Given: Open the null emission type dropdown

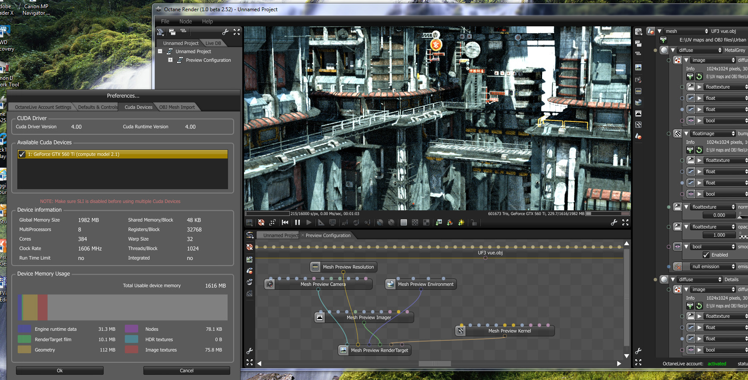Looking at the screenshot, I should tap(713, 266).
